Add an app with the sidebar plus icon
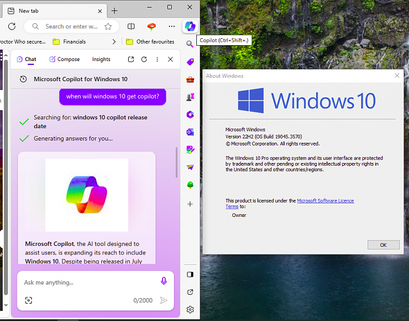Image resolution: width=409 pixels, height=321 pixels. [x=190, y=204]
